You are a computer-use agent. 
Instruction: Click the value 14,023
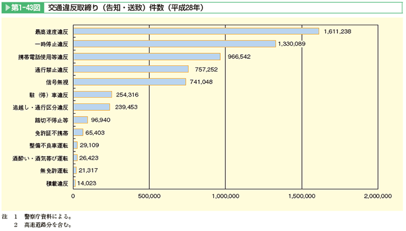87,183
